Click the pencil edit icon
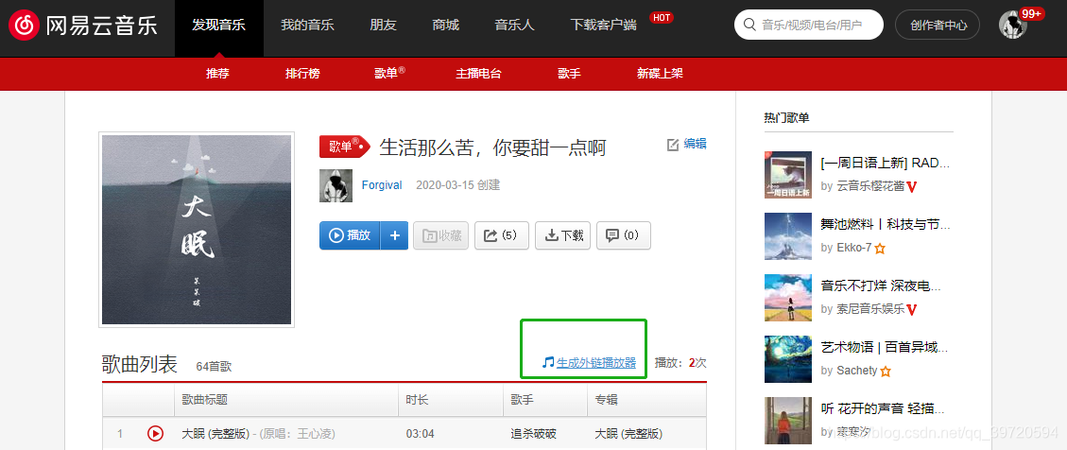The height and width of the screenshot is (450, 1067). pyautogui.click(x=673, y=145)
